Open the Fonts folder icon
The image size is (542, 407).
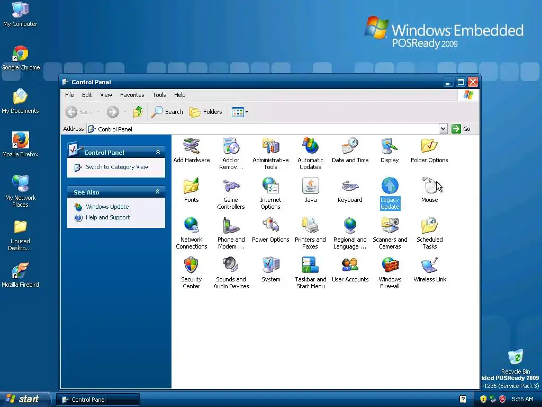(191, 190)
